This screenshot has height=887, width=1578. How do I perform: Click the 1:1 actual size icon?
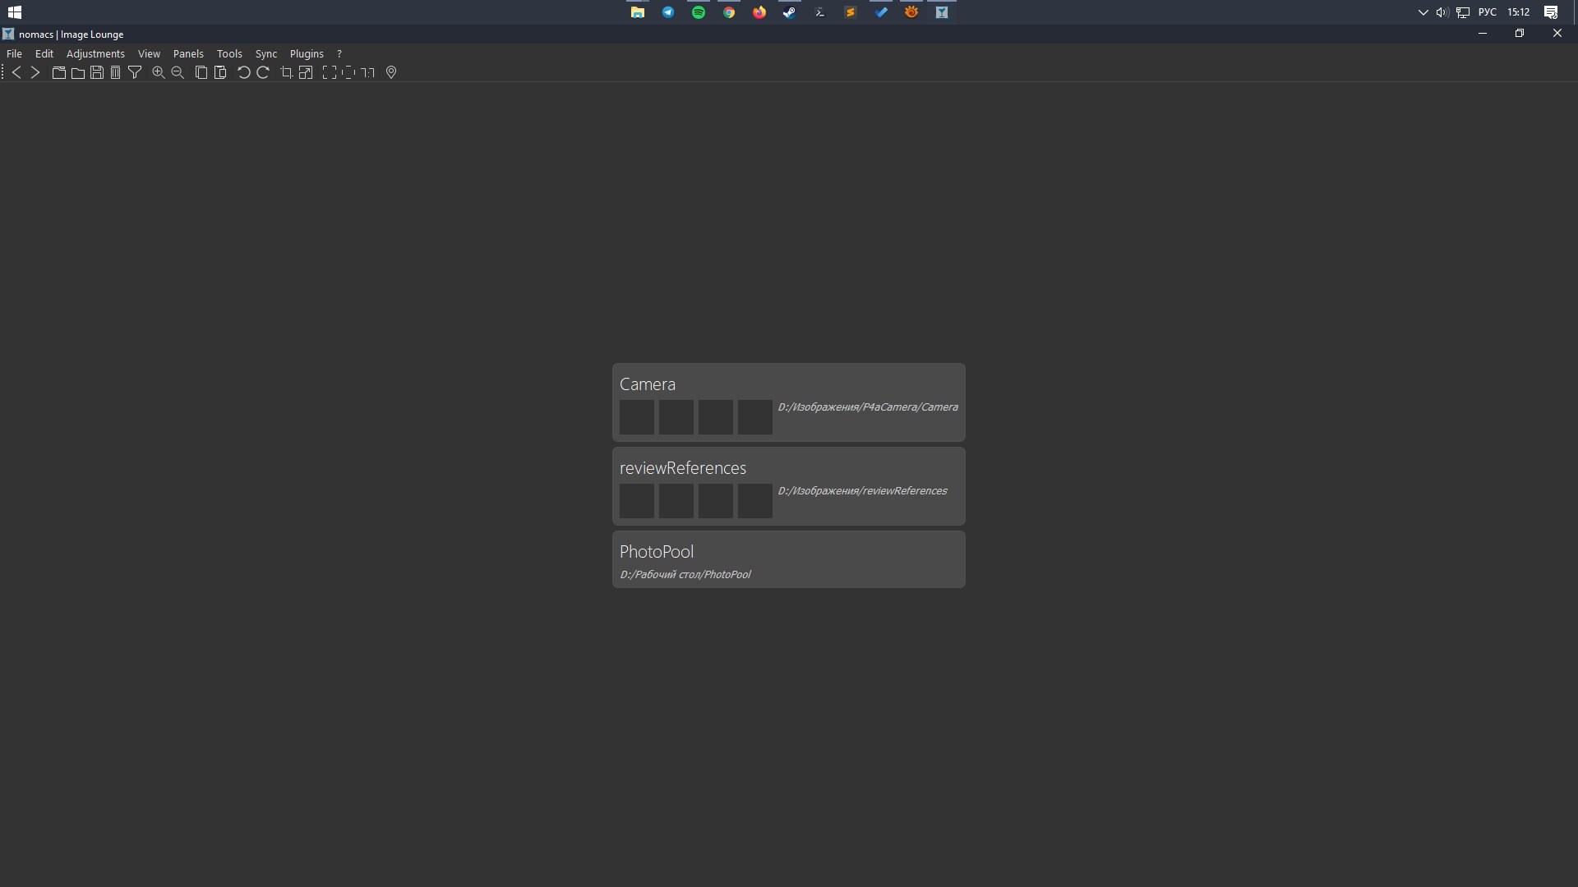tap(367, 72)
